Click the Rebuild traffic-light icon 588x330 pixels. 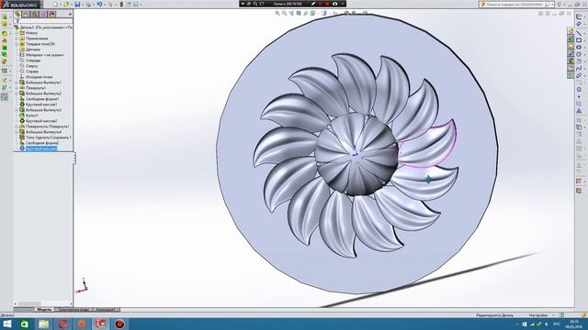pos(121,5)
